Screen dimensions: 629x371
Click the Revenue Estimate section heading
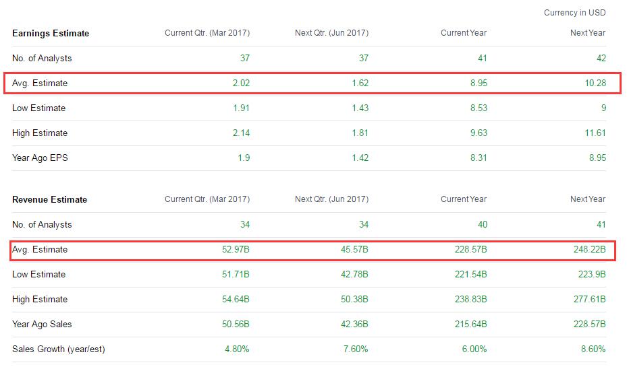(50, 199)
